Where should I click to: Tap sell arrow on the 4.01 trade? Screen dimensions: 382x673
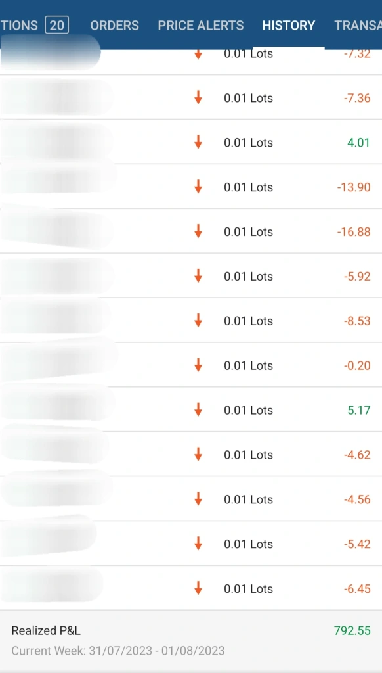[198, 143]
